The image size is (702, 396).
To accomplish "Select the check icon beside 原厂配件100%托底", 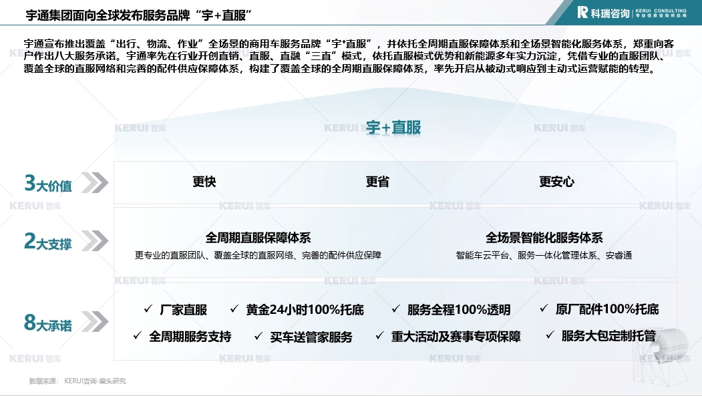I will pos(544,309).
